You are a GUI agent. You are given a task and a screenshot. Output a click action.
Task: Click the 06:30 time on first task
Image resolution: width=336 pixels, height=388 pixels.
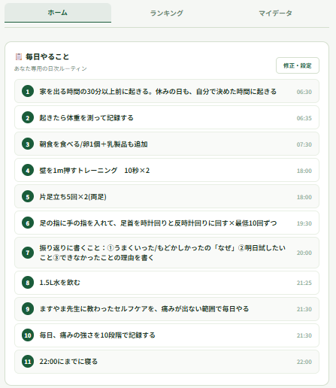304,92
